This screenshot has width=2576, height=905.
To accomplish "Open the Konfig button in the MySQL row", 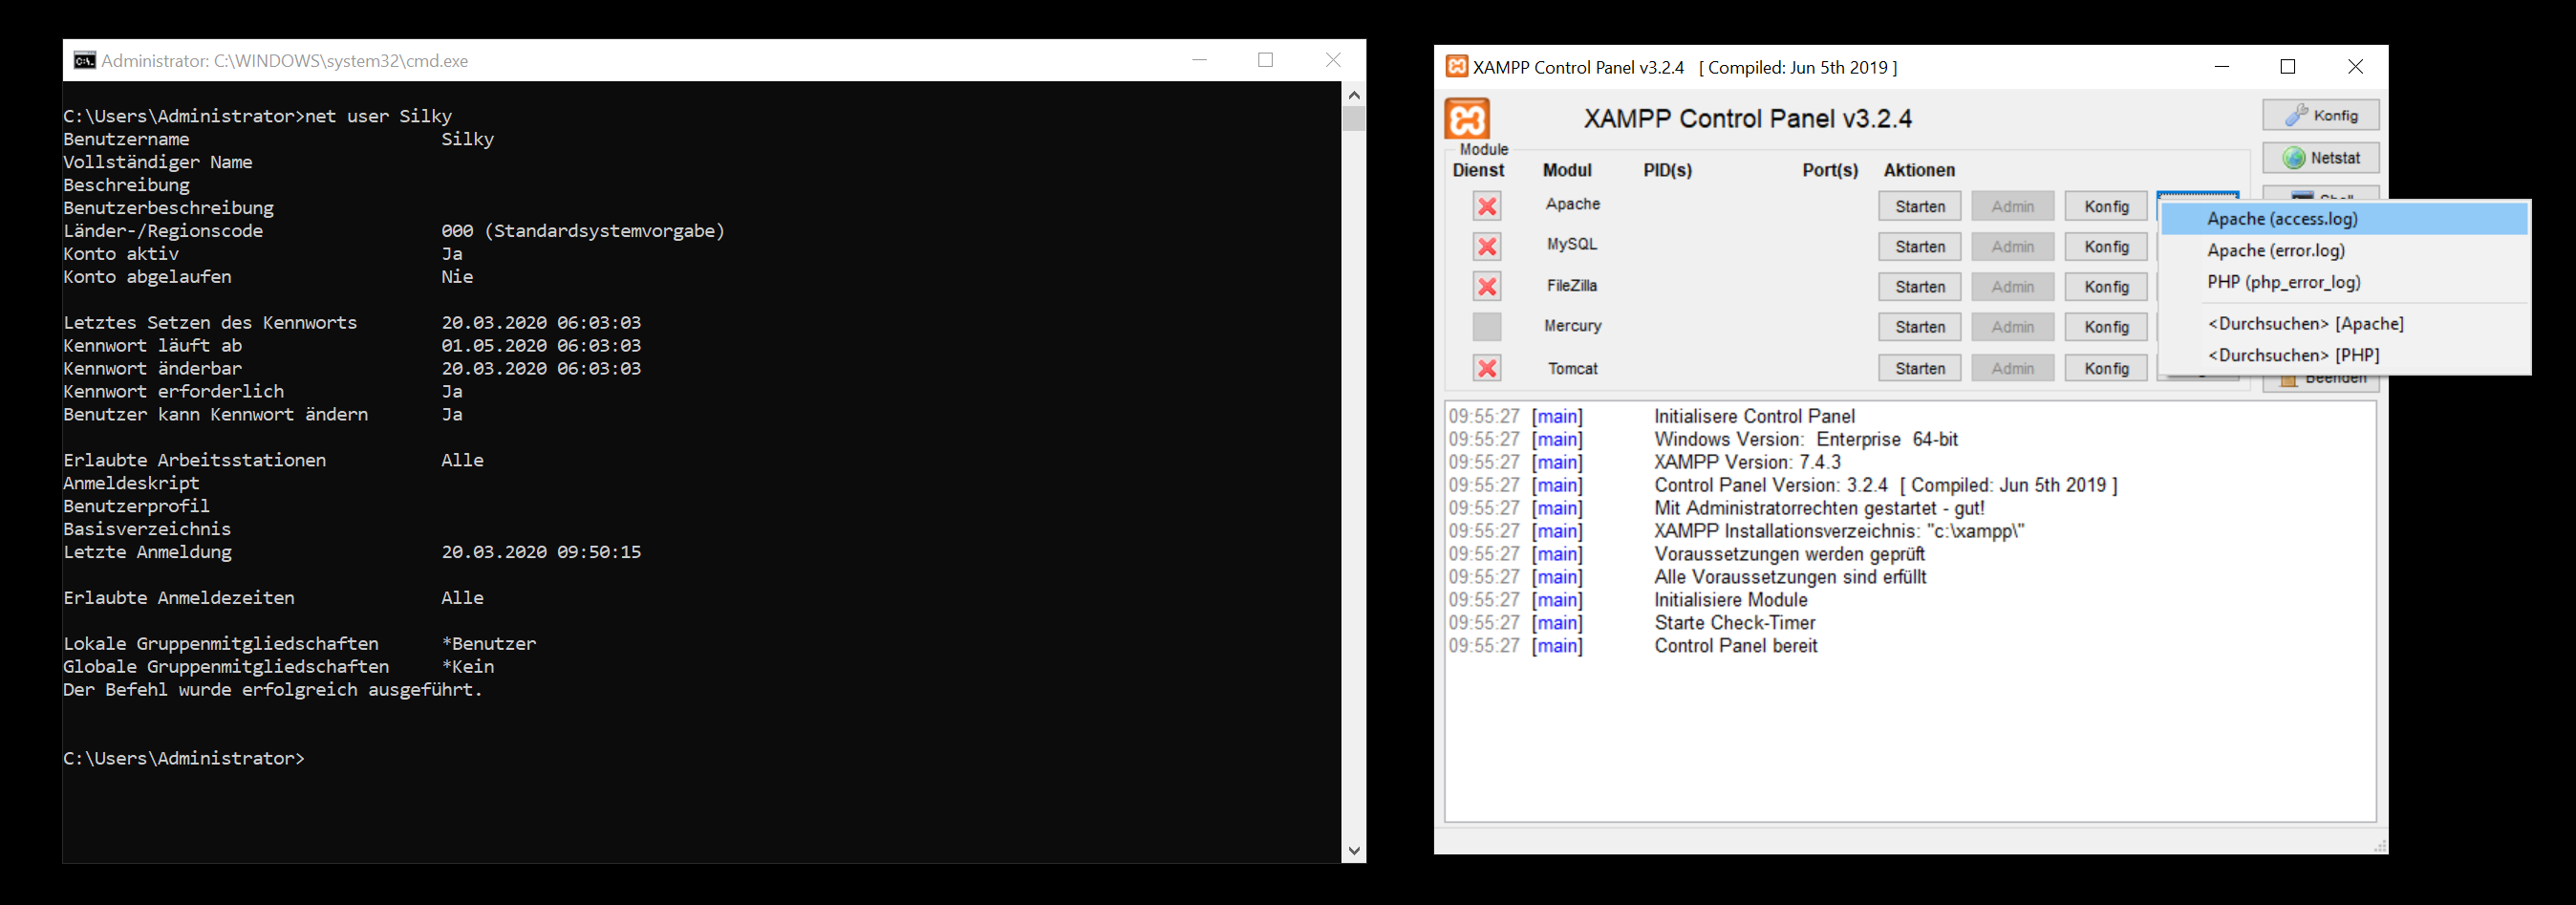I will (x=2106, y=246).
